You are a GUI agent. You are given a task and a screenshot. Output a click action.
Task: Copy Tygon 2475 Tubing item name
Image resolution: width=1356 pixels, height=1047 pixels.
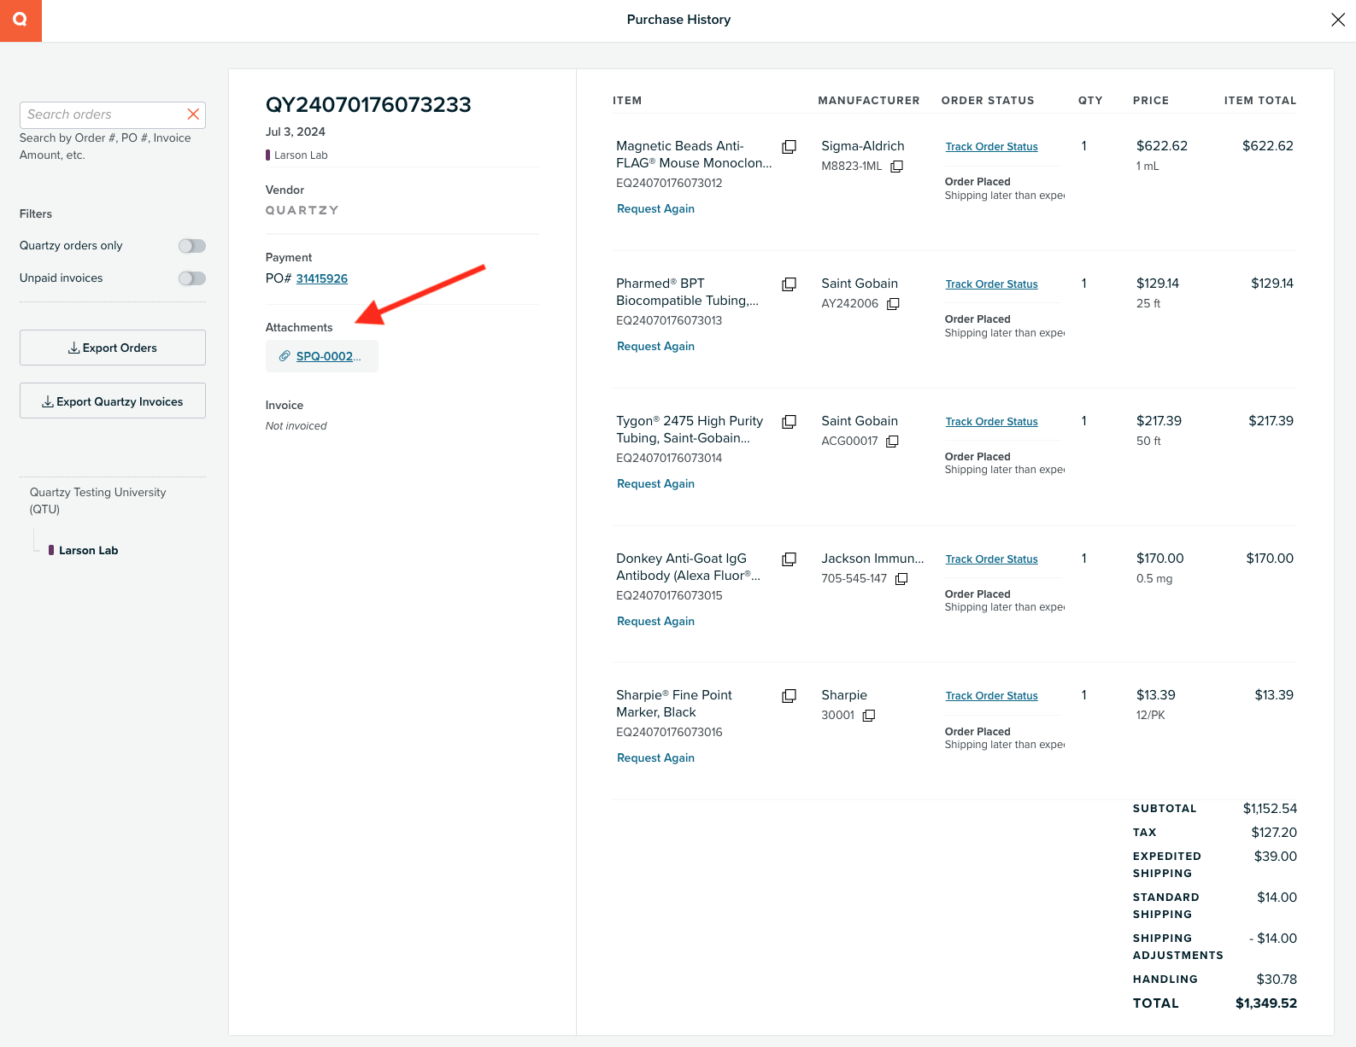(790, 422)
